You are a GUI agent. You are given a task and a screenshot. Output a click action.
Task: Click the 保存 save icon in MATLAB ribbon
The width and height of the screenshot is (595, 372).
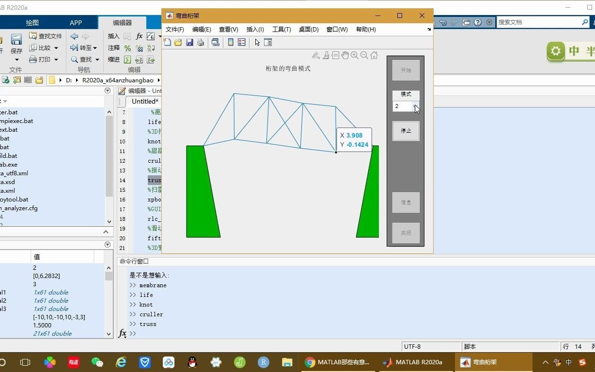click(x=16, y=40)
